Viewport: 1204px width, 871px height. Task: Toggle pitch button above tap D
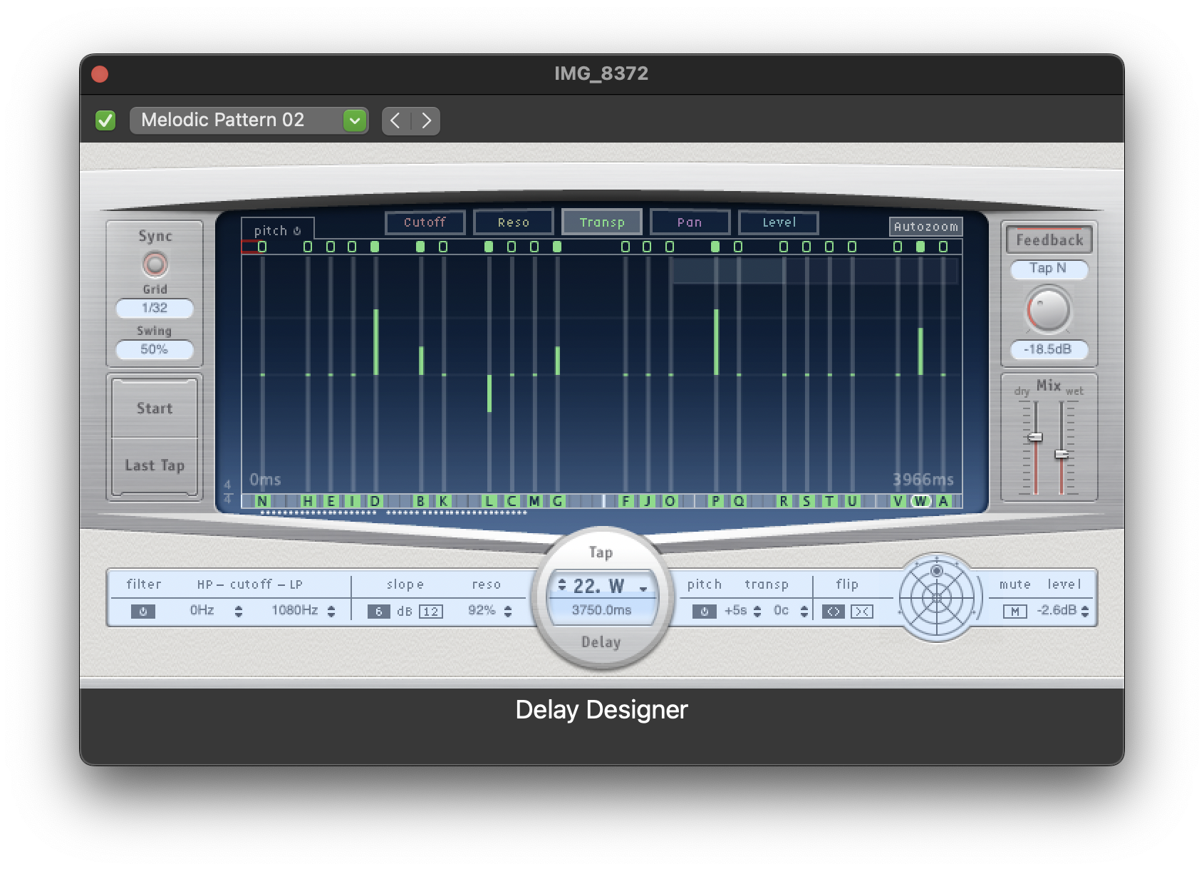pyautogui.click(x=375, y=247)
